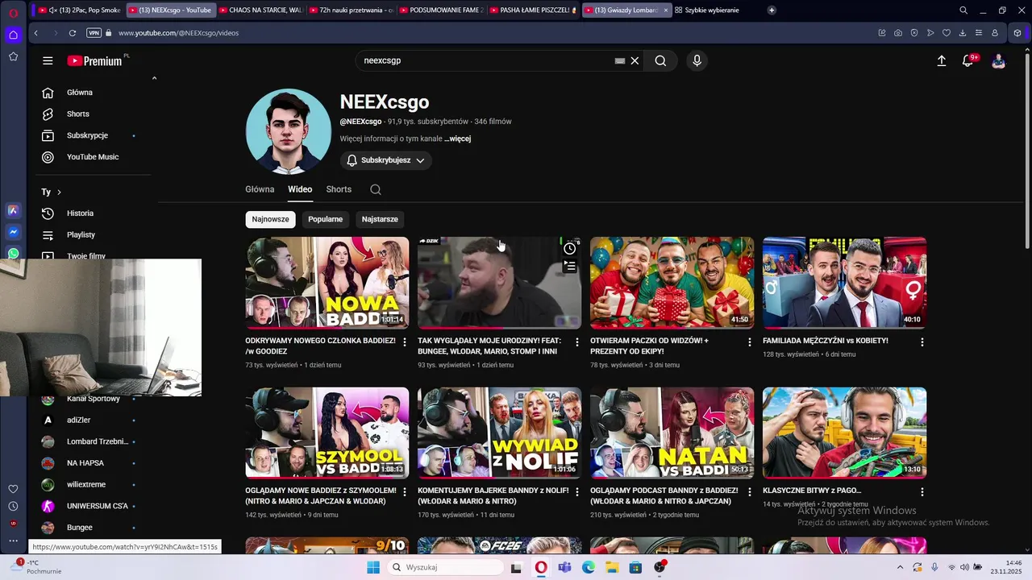The height and width of the screenshot is (580, 1032).
Task: Switch to the channel Shorts tab
Action: coord(339,189)
